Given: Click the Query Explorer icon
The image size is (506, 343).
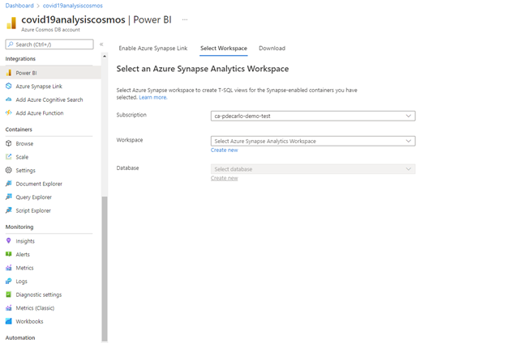Looking at the screenshot, I should [x=9, y=197].
